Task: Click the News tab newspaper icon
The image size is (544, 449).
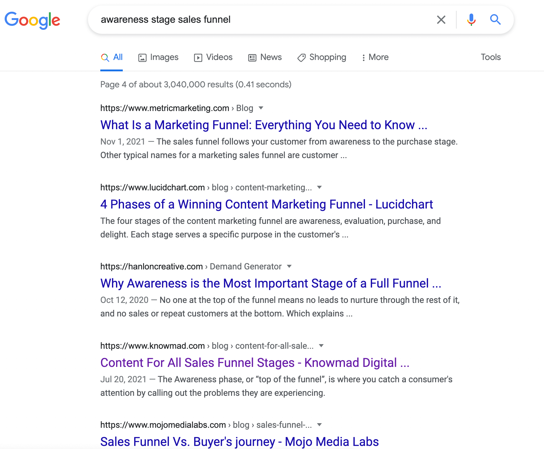Action: (x=252, y=58)
